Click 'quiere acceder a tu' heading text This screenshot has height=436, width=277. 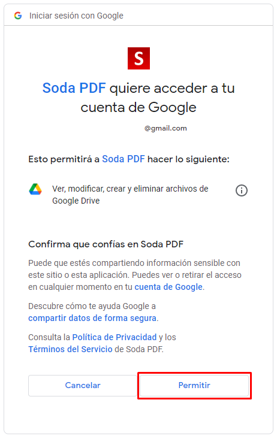click(172, 89)
